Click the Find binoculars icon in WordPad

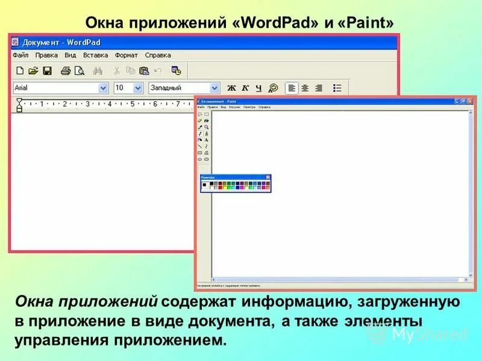click(x=98, y=70)
